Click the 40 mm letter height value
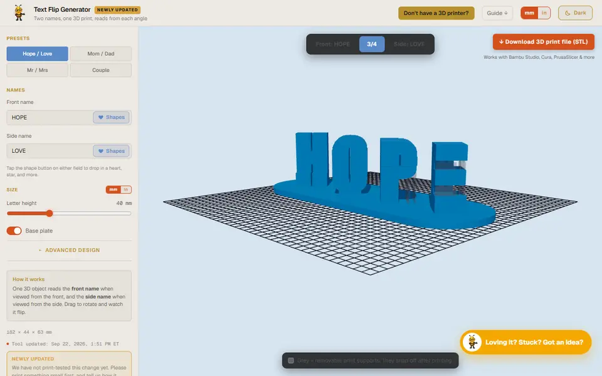The image size is (602, 376). pos(124,203)
